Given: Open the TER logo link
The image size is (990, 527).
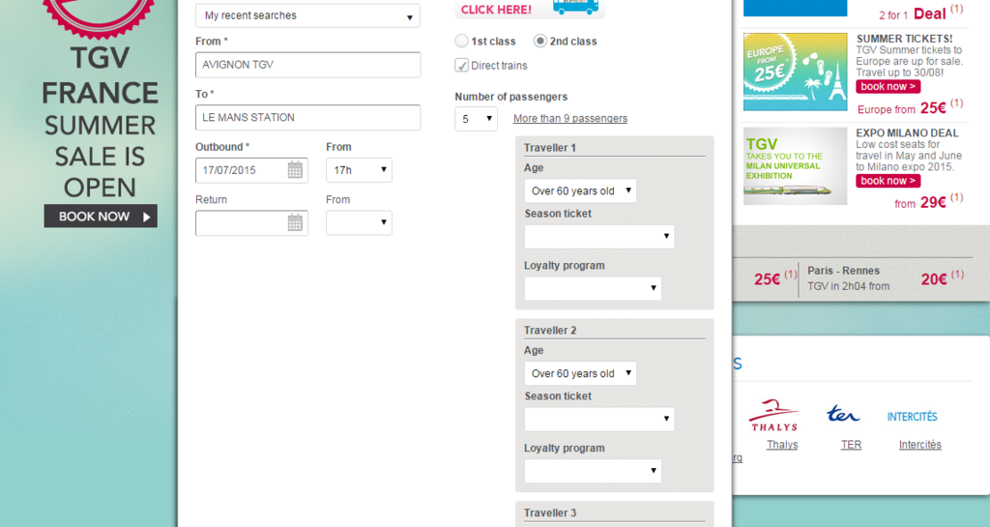Looking at the screenshot, I should [843, 414].
